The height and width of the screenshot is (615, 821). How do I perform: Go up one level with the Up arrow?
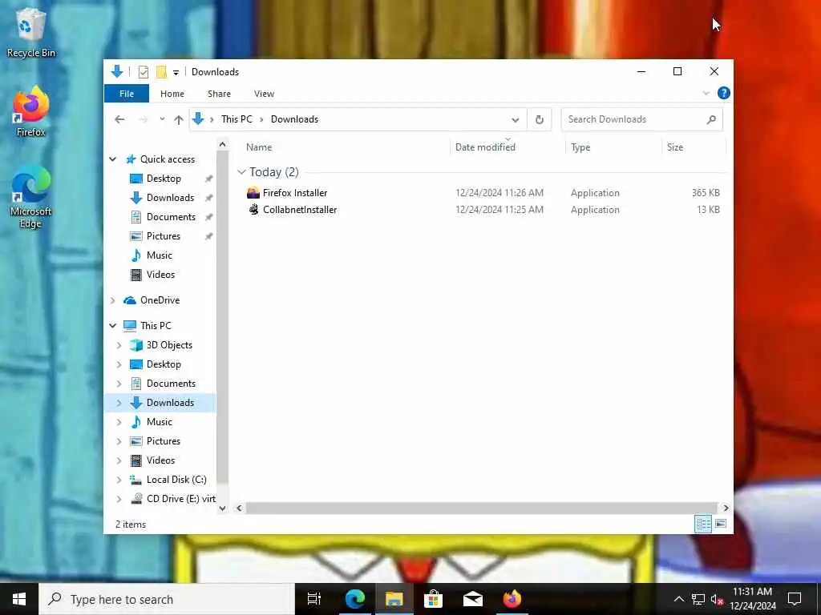pos(179,120)
